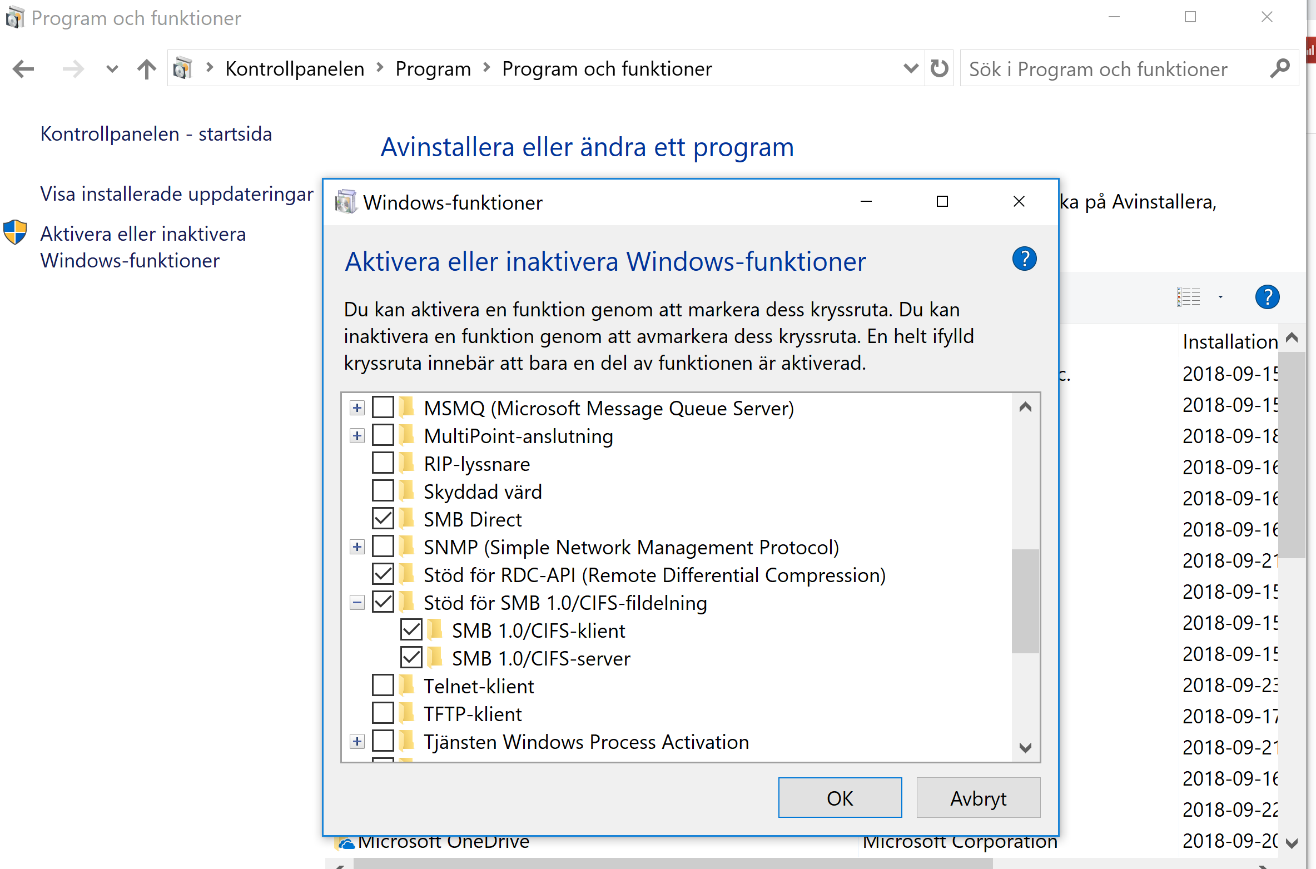The width and height of the screenshot is (1316, 869).
Task: Click the Microsoft OneDrive icon in program list
Action: (x=346, y=843)
